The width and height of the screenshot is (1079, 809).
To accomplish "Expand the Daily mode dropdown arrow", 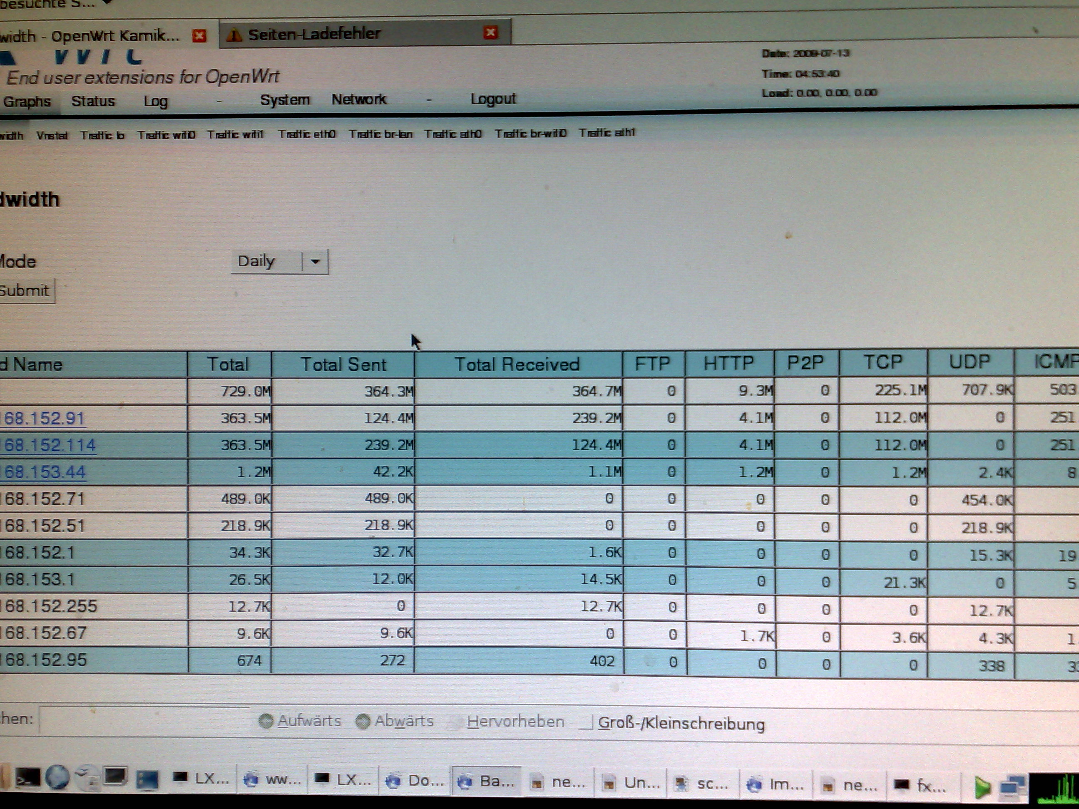I will pyautogui.click(x=315, y=262).
